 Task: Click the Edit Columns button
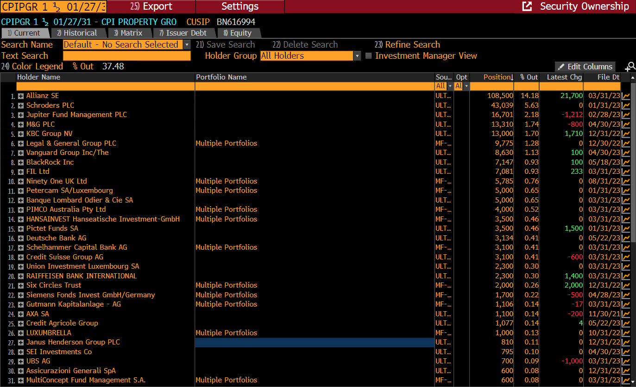[x=585, y=67]
